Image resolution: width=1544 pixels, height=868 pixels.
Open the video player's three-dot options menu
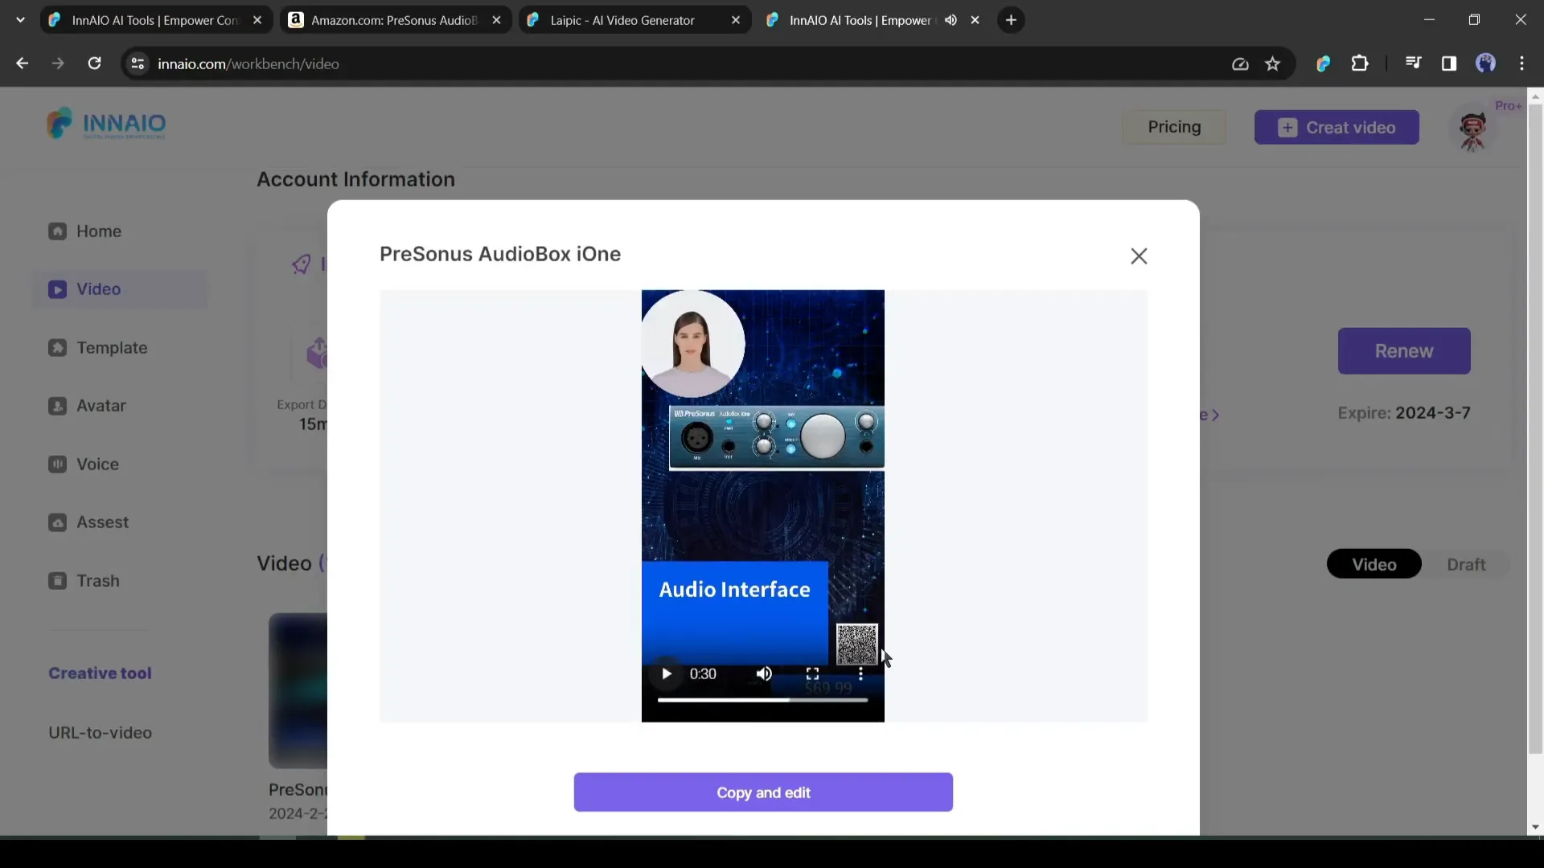point(860,674)
